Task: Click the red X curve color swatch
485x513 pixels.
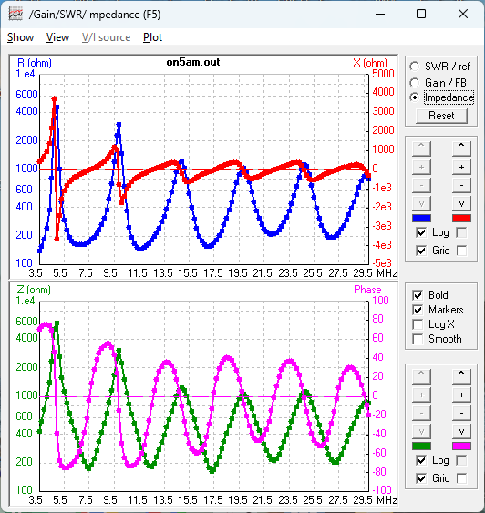Action: click(461, 218)
